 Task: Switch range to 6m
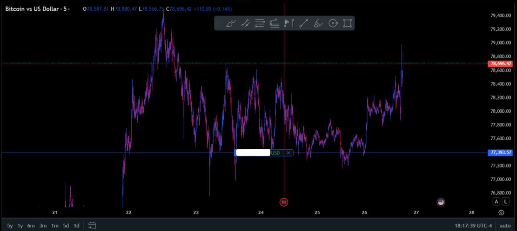(x=31, y=226)
